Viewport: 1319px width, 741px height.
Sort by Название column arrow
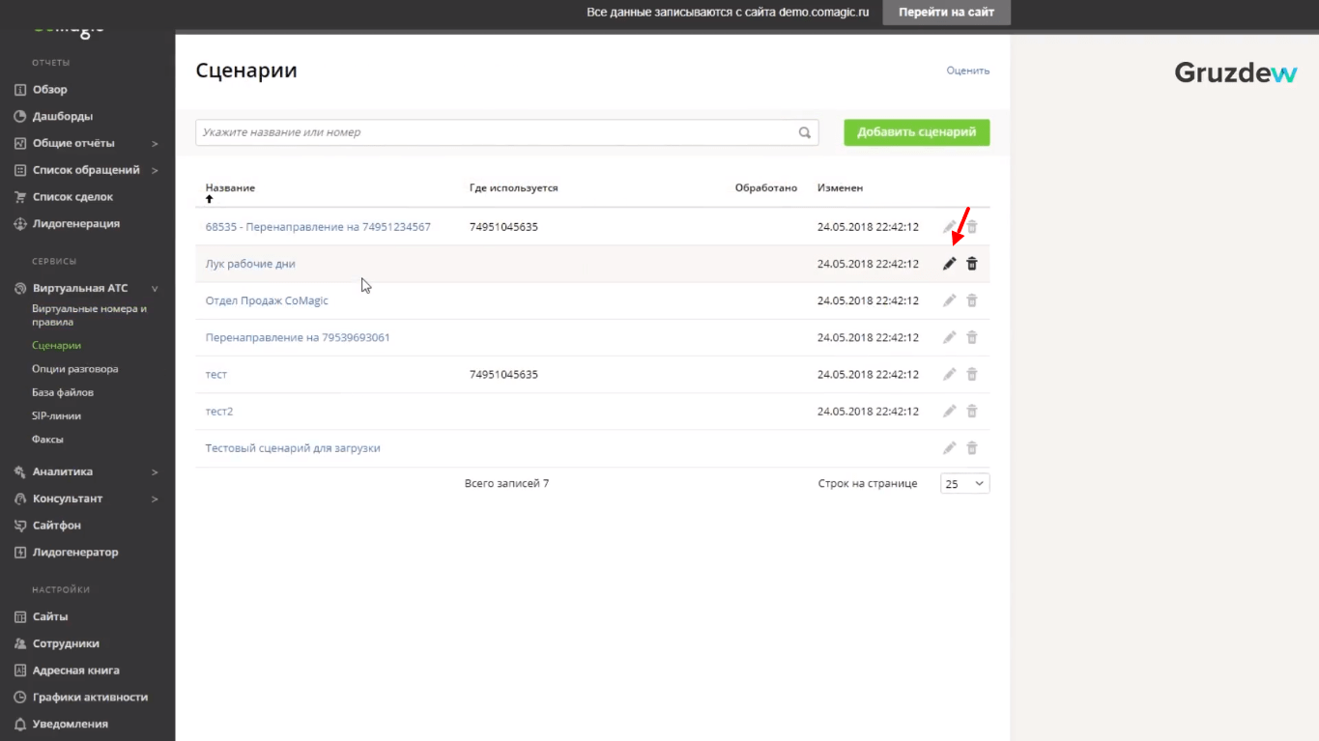tap(210, 199)
